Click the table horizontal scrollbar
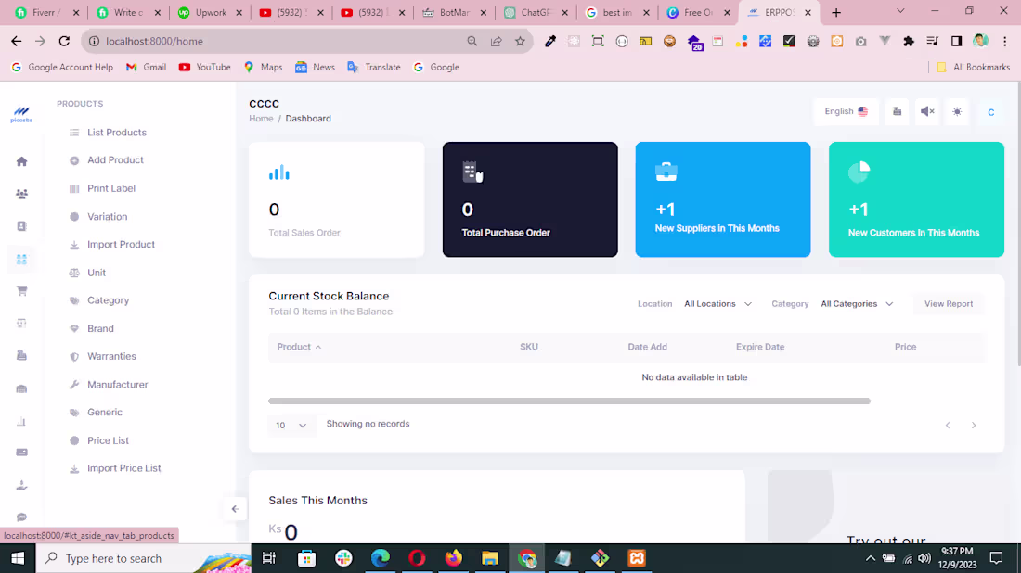 click(569, 401)
